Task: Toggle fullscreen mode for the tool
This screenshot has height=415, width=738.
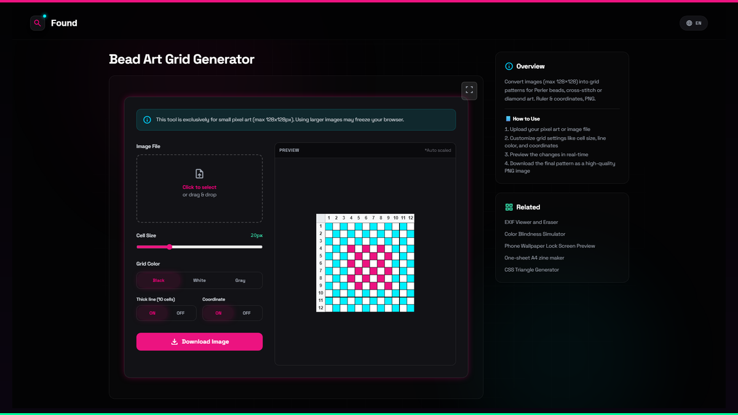Action: (x=469, y=90)
